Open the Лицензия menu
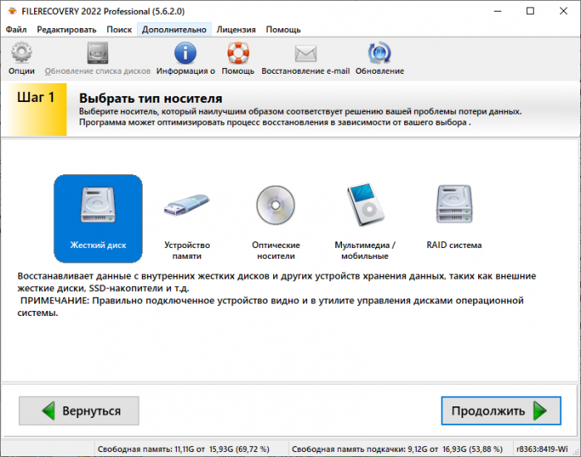The width and height of the screenshot is (581, 457). tap(236, 30)
